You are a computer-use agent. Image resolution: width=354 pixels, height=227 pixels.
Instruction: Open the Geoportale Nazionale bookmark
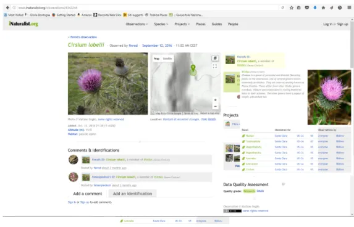coord(186,15)
